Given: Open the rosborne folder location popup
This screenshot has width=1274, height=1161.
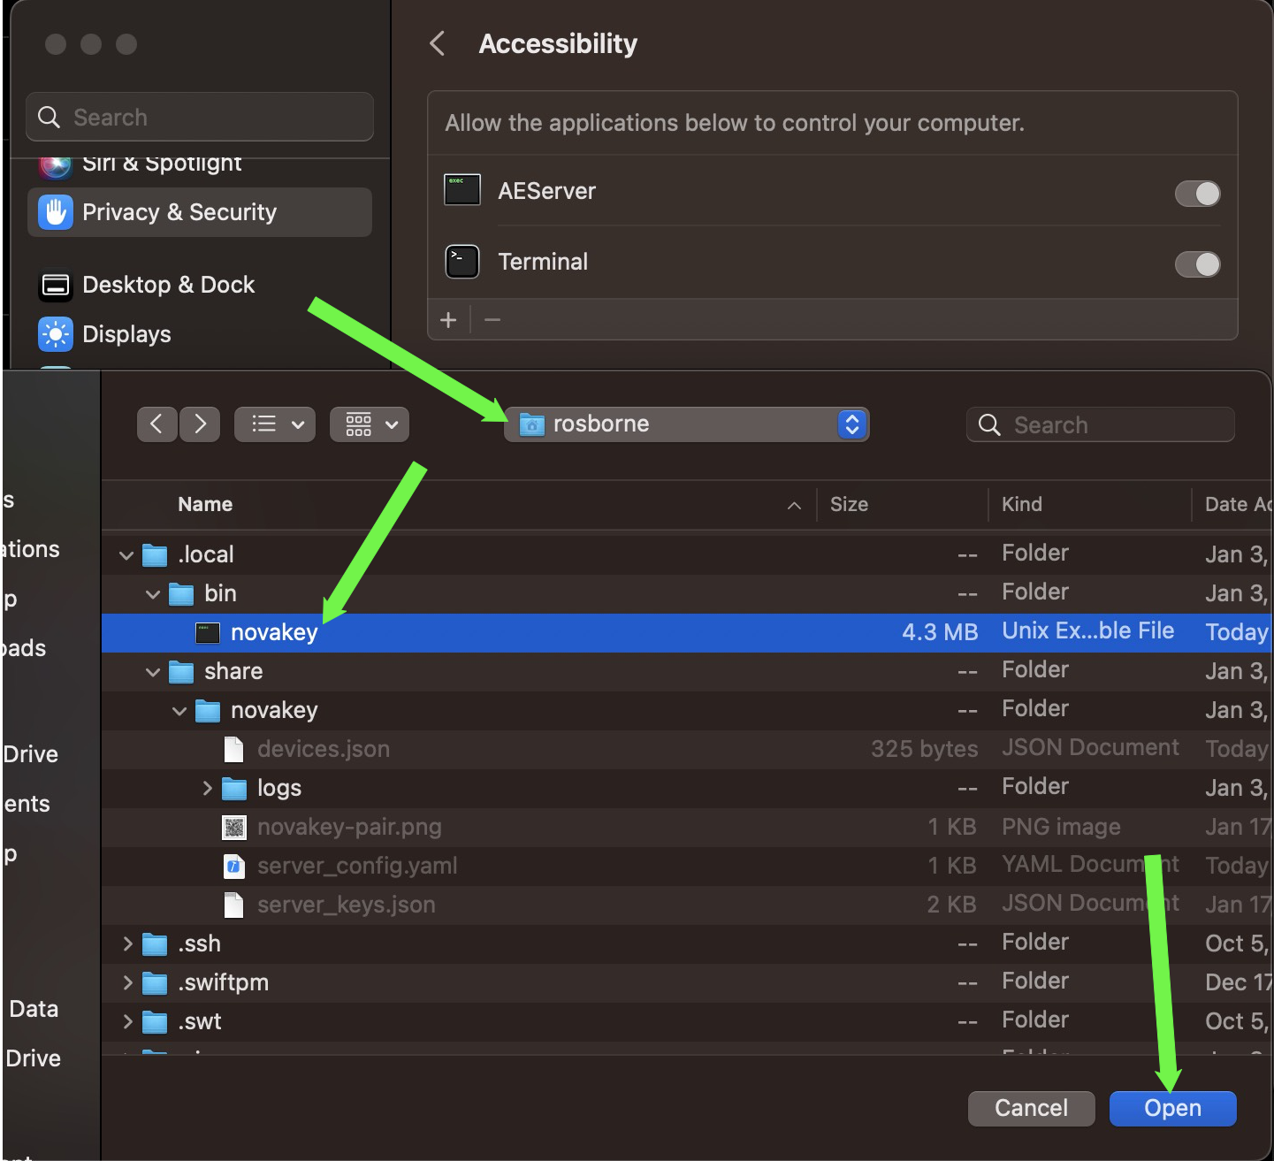Looking at the screenshot, I should click(x=687, y=424).
